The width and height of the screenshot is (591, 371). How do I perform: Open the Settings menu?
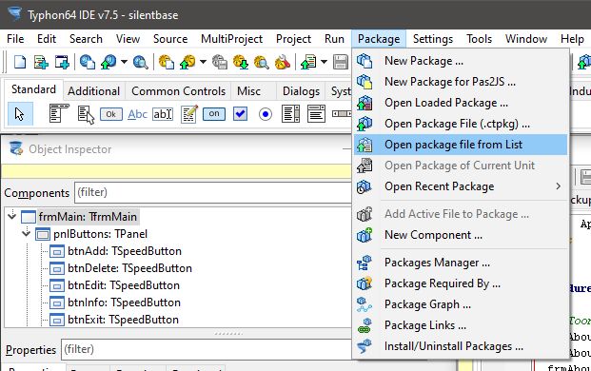click(x=433, y=39)
